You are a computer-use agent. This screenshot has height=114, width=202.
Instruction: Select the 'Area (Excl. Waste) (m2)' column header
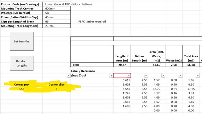point(157,54)
